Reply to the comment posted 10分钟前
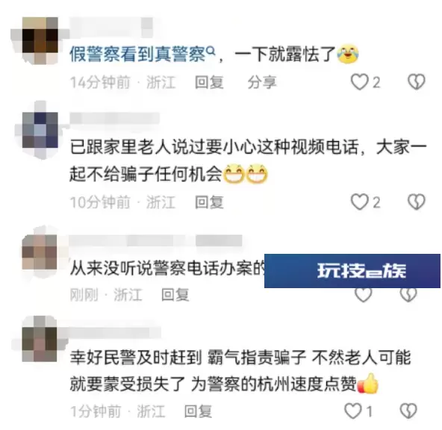Screen dimensions: 442x430 tap(209, 202)
